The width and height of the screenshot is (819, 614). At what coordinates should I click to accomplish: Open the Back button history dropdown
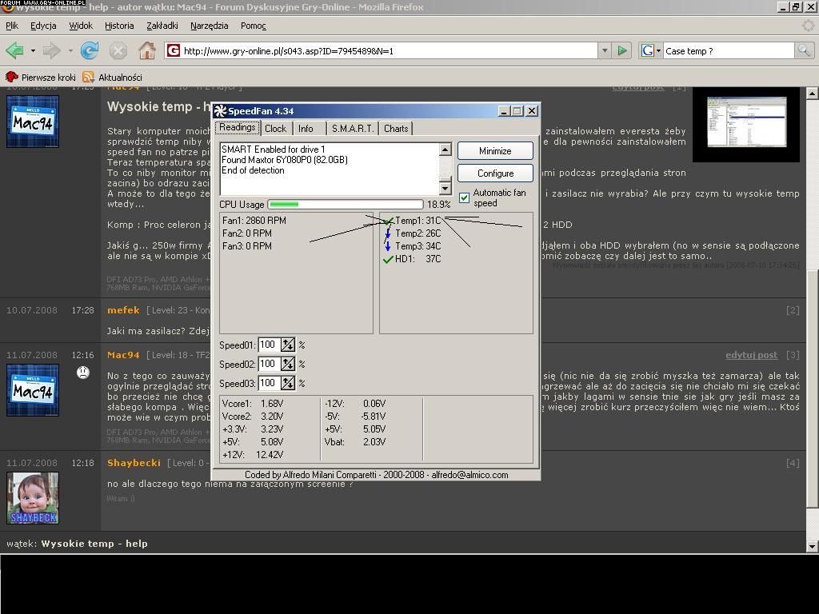(x=33, y=50)
